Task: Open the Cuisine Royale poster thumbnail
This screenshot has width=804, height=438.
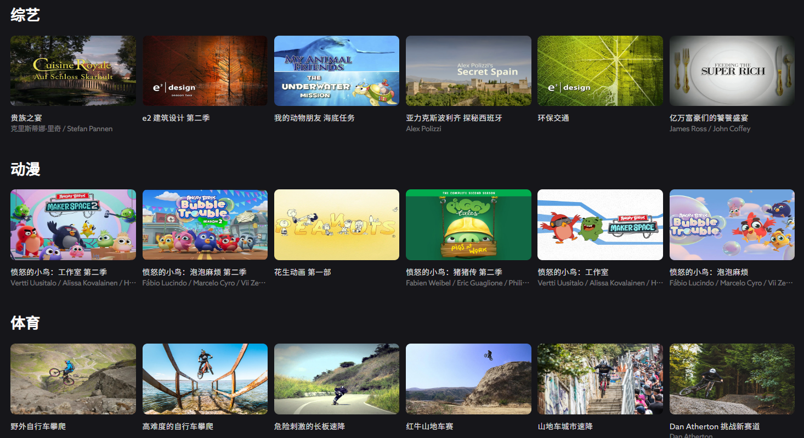Action: click(x=73, y=71)
